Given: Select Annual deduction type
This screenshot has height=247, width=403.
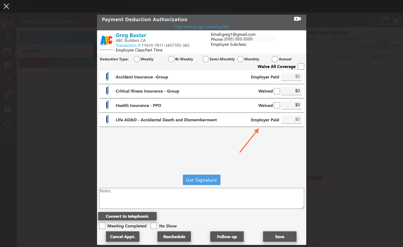Looking at the screenshot, I should [x=275, y=59].
